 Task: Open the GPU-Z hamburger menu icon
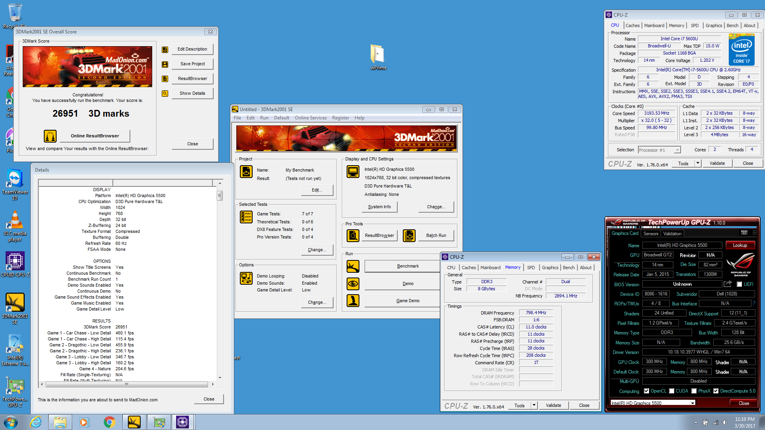[754, 233]
